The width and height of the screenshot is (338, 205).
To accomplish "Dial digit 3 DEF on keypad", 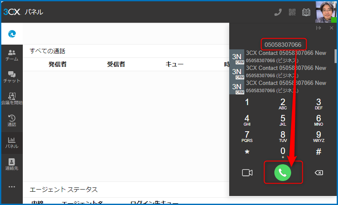I will (x=319, y=104).
